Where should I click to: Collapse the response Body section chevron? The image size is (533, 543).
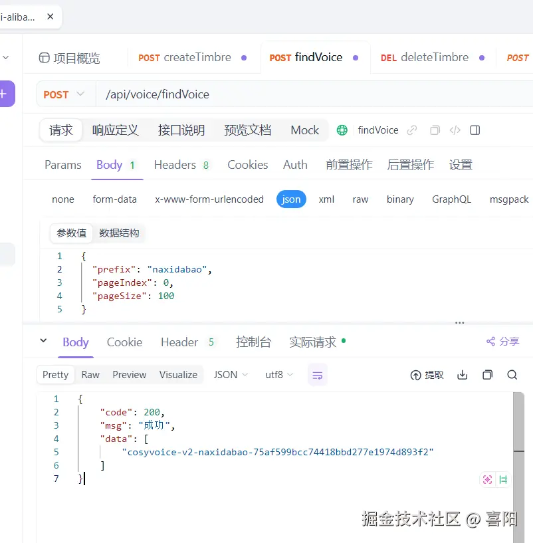point(43,342)
